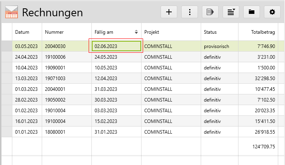The image size is (285, 165).
Task: Sort by the Projekt column header
Action: tap(153, 32)
